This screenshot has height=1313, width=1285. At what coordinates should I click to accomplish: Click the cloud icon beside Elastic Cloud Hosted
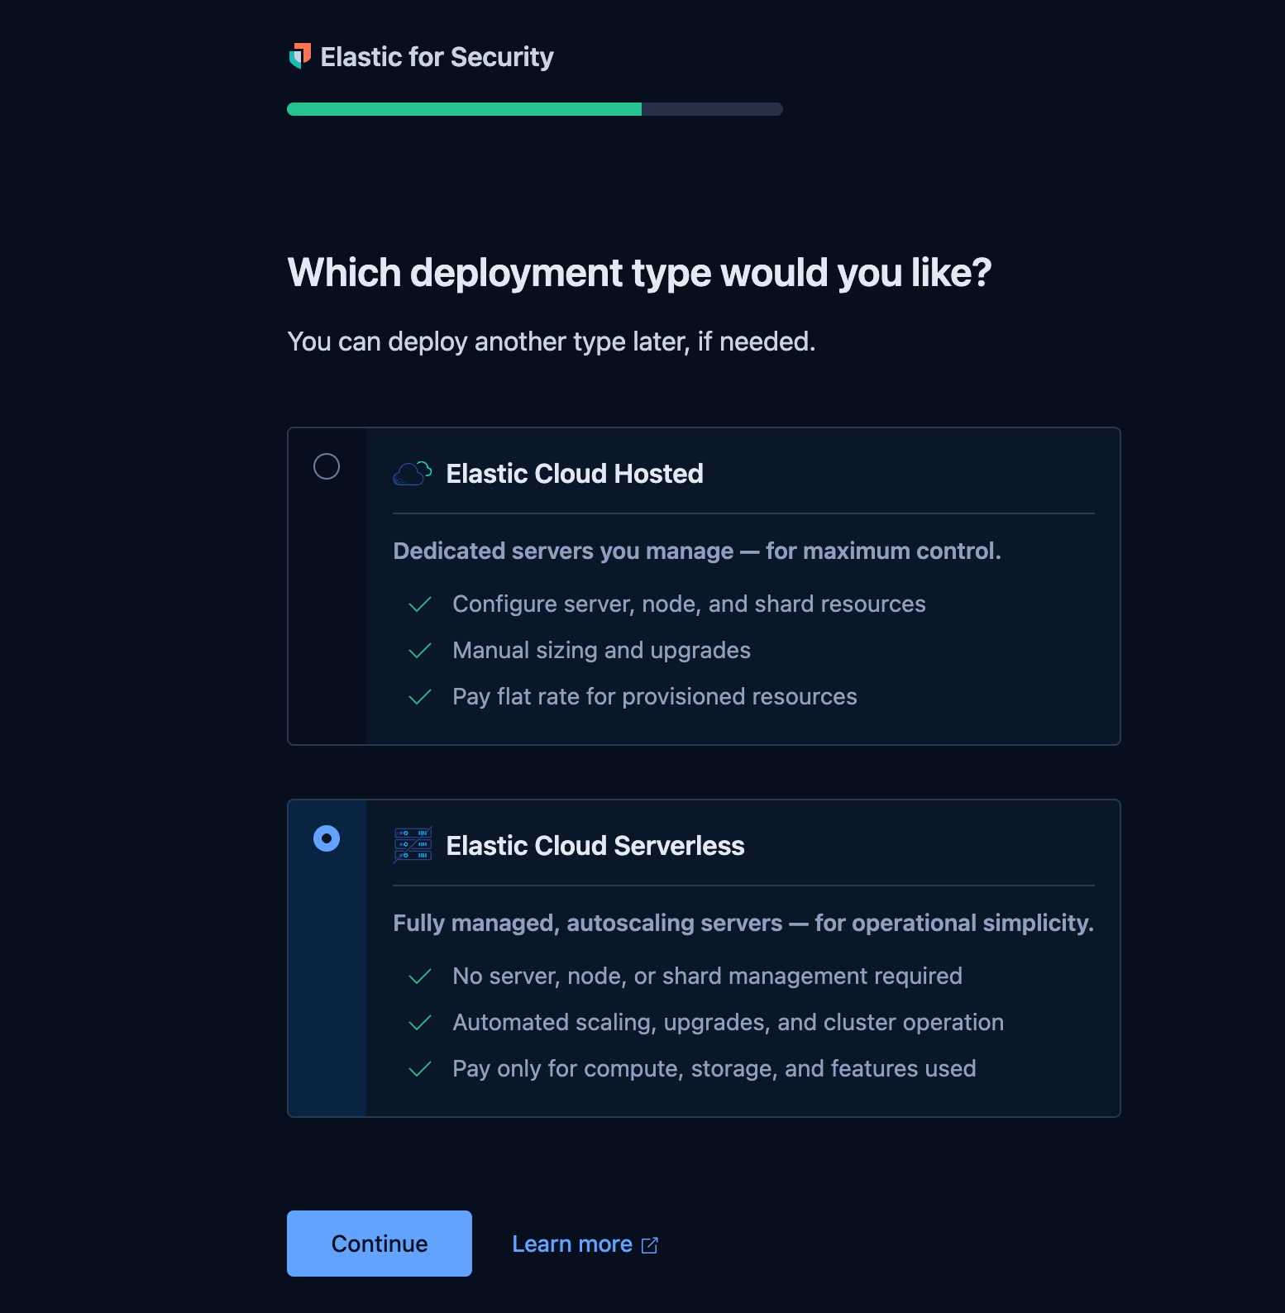coord(412,474)
